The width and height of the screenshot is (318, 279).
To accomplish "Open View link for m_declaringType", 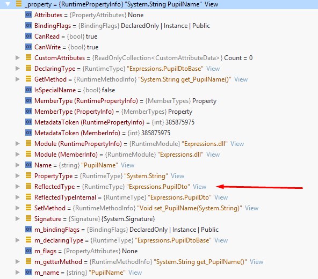I will (x=221, y=240).
